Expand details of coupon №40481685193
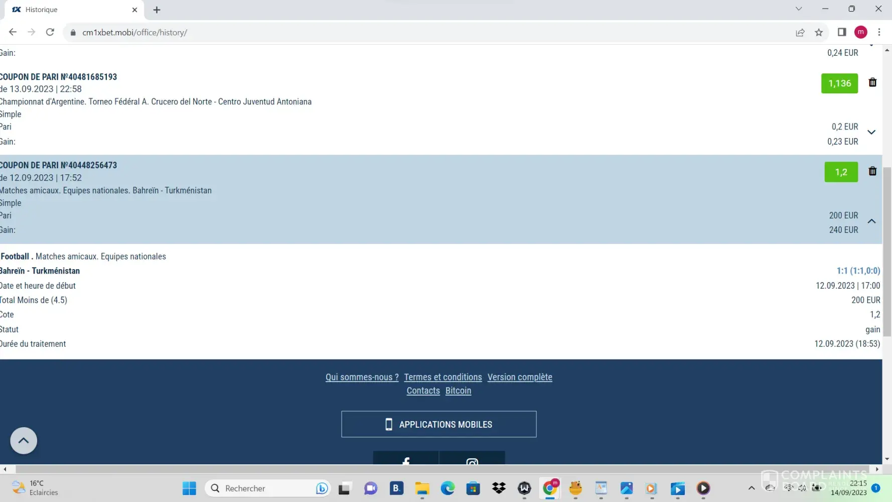 coord(871,133)
